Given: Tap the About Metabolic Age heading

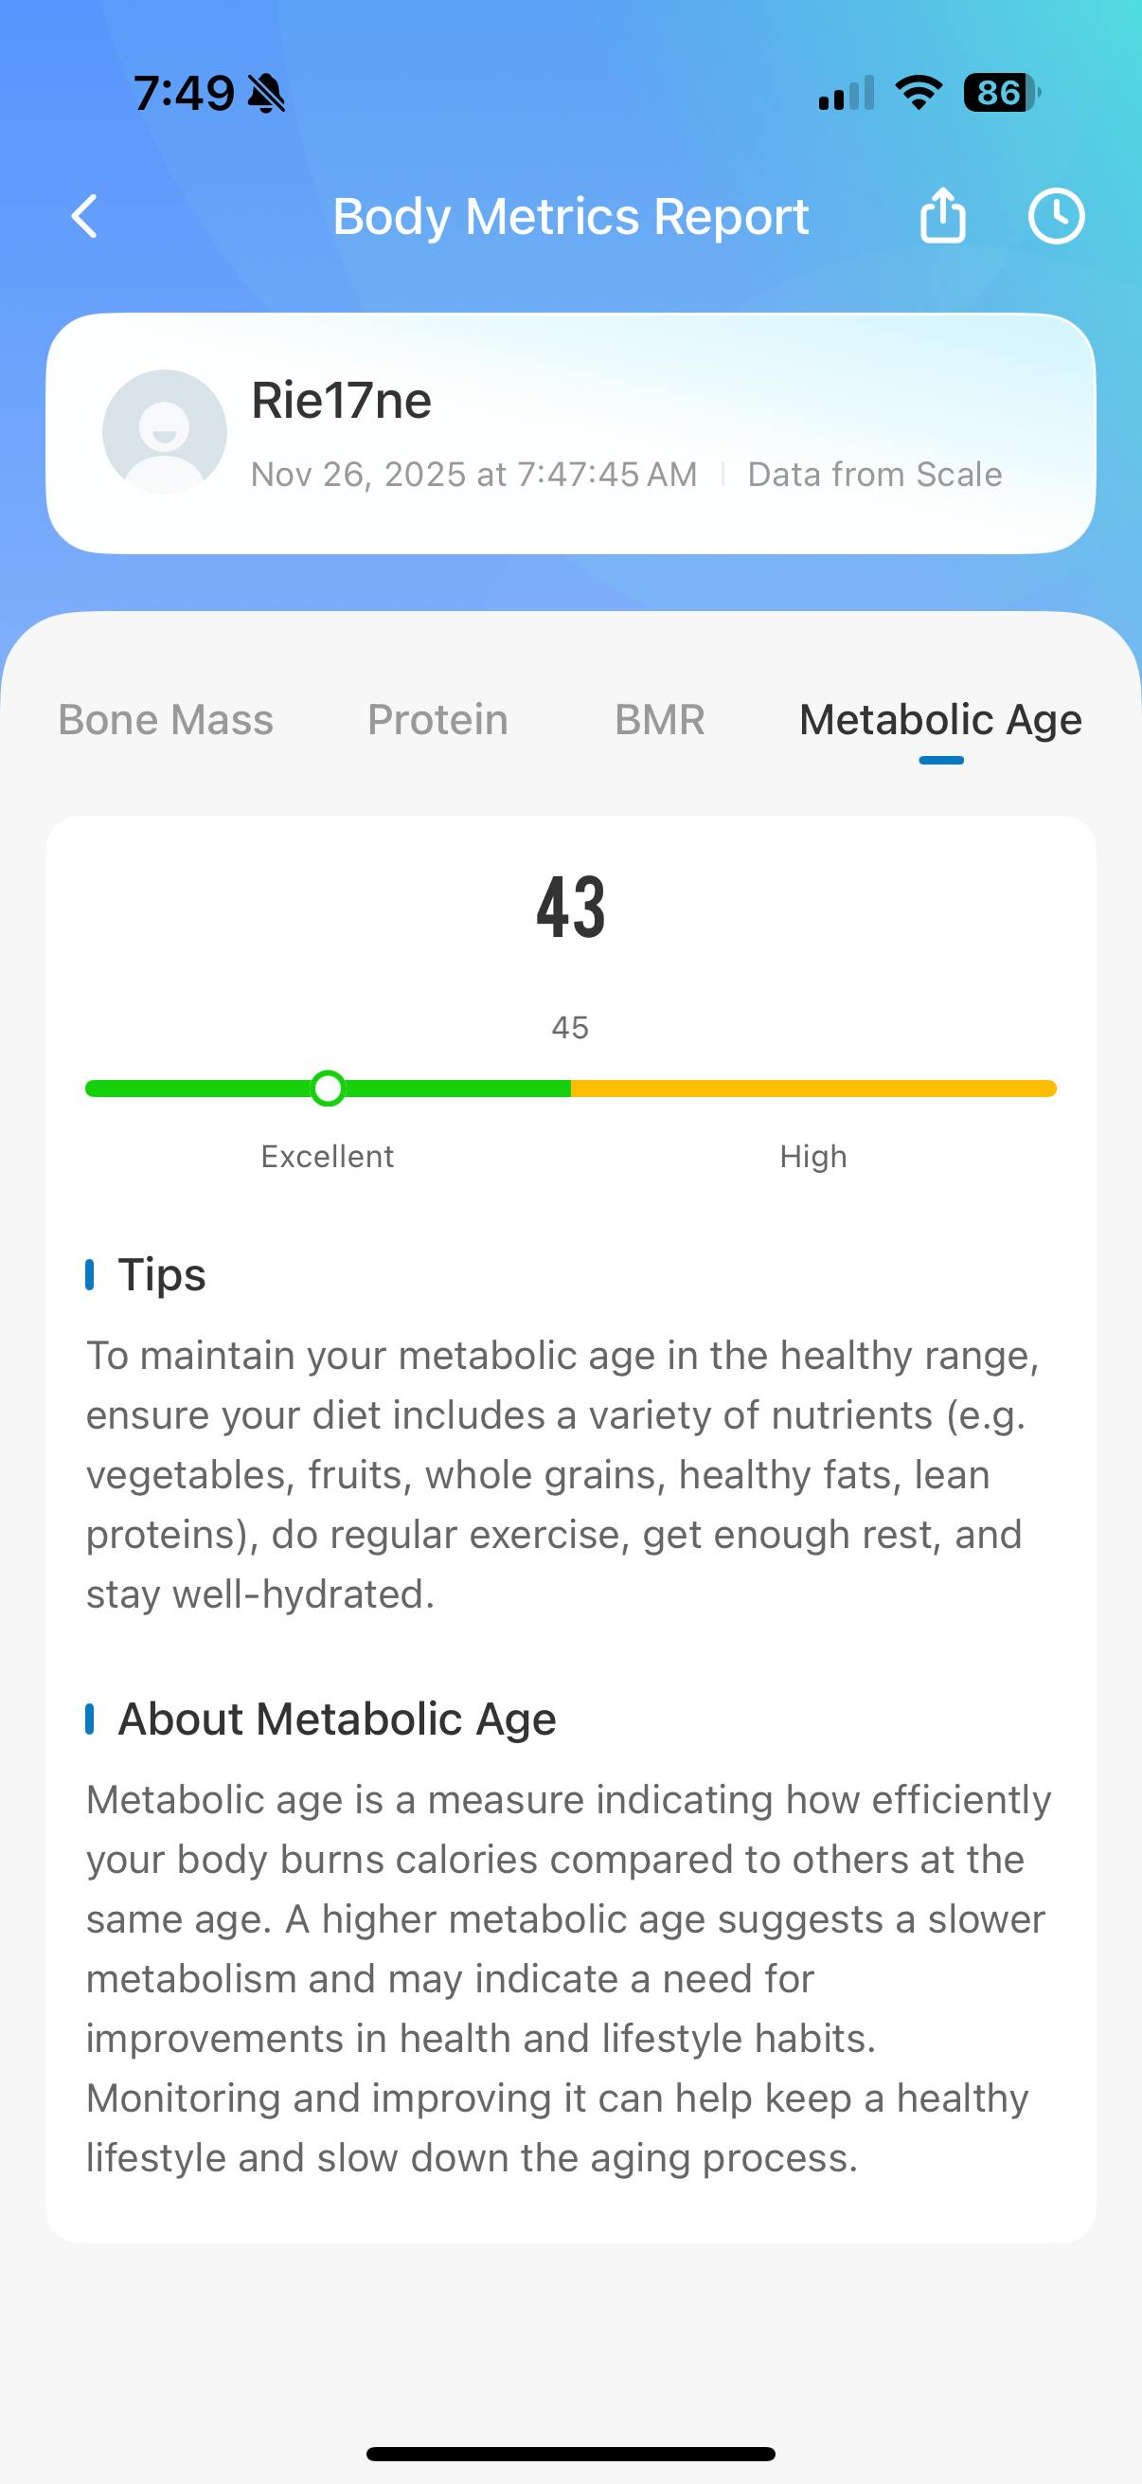Looking at the screenshot, I should coord(336,1719).
